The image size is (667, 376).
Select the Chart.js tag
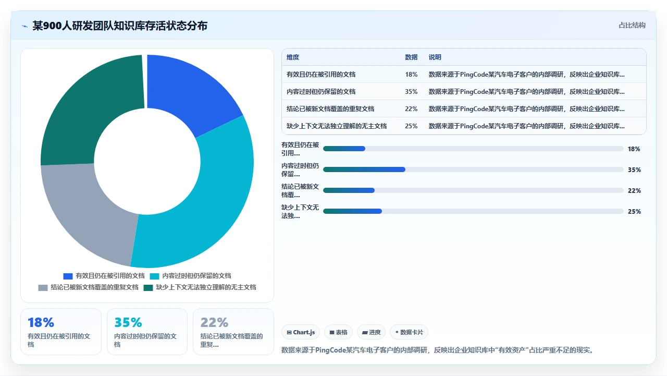coord(301,332)
